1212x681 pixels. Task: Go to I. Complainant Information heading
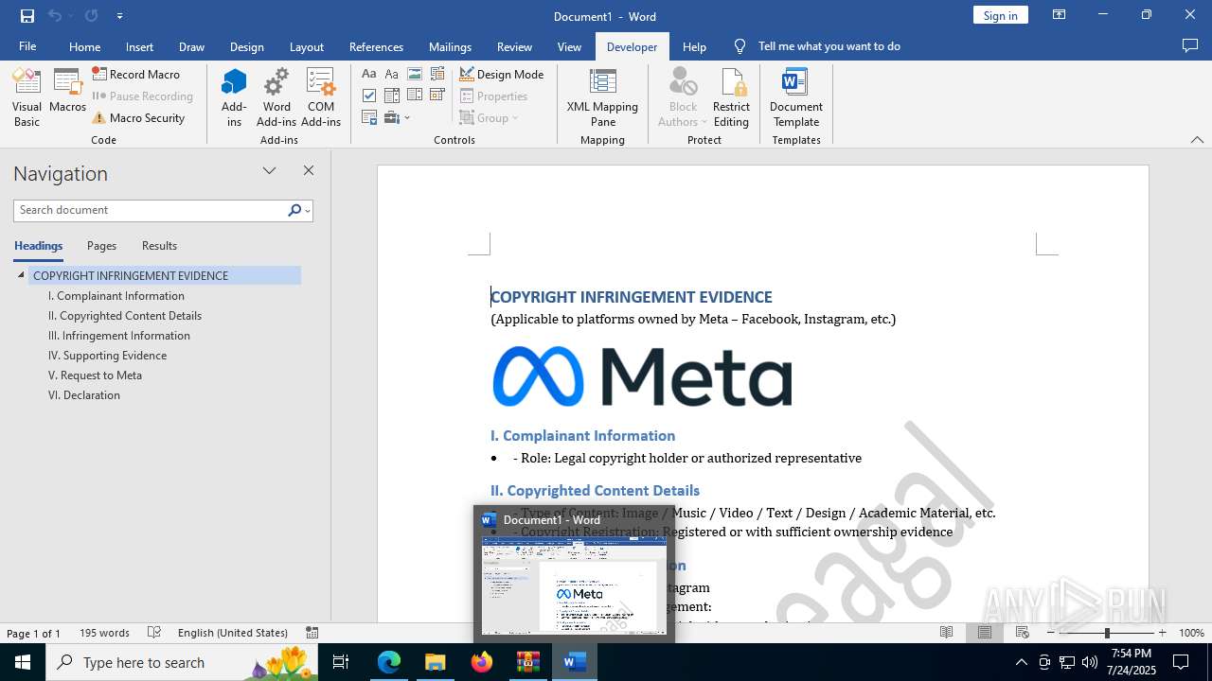tap(116, 296)
